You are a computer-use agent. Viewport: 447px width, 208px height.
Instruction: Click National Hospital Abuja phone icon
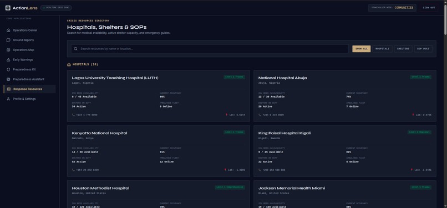(260, 115)
